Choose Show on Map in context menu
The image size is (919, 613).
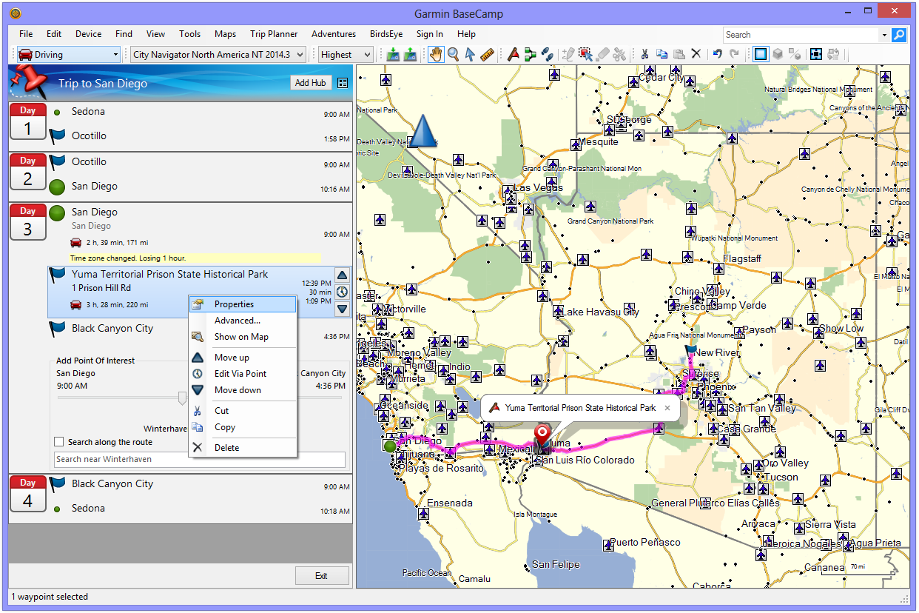(241, 337)
